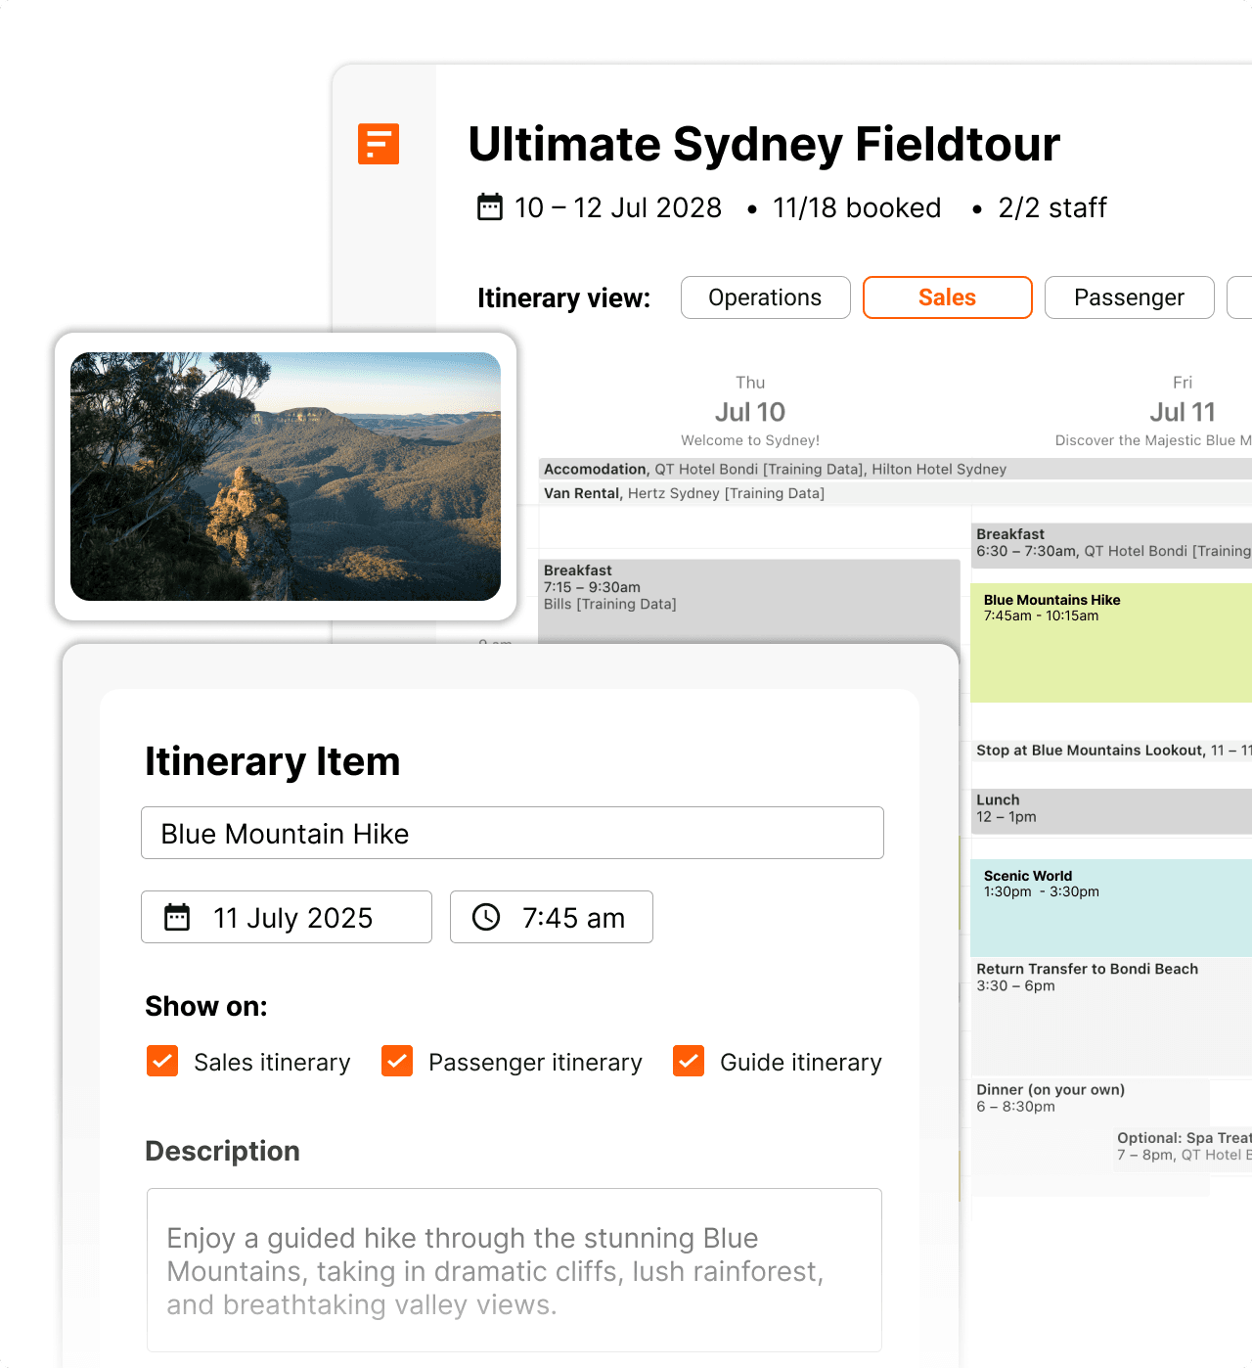Click inside the Description text area
The width and height of the screenshot is (1252, 1368).
(513, 1269)
